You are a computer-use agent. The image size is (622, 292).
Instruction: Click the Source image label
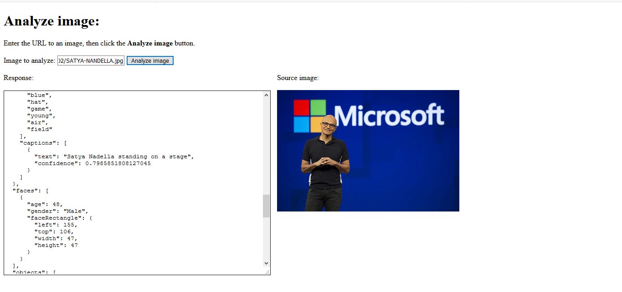click(x=297, y=77)
